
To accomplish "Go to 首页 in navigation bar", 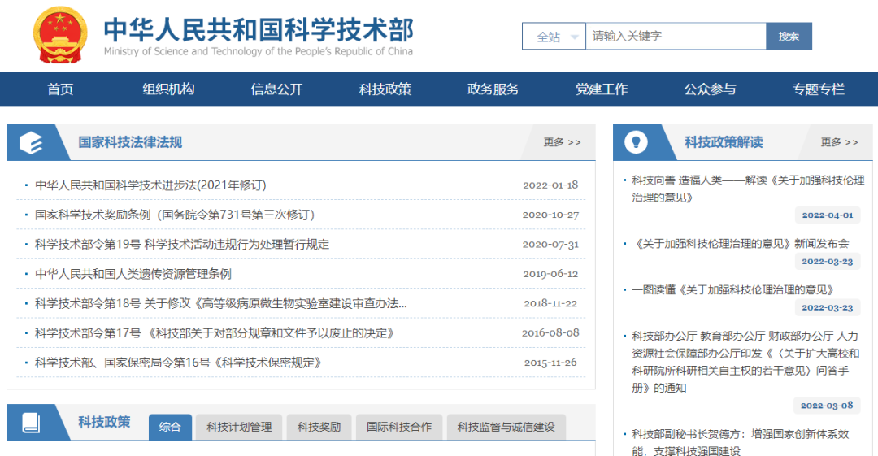I will [x=60, y=89].
